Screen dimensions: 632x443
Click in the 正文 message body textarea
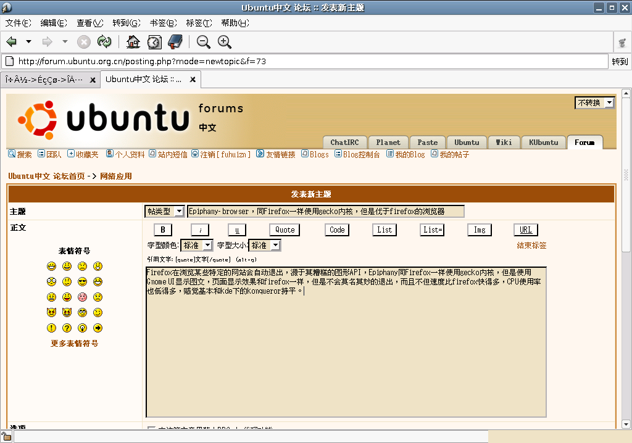pyautogui.click(x=346, y=342)
